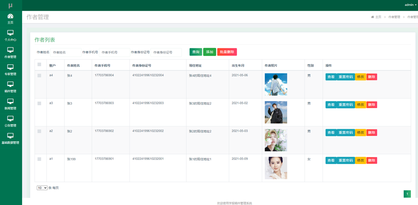Click birth date 2021-05-09
The height and width of the screenshot is (205, 418).
240,159
